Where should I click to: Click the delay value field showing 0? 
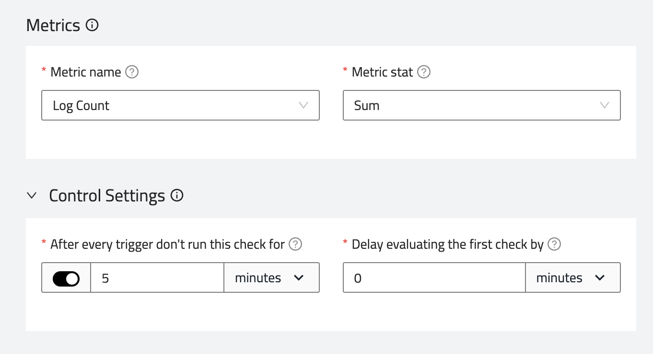click(x=434, y=278)
